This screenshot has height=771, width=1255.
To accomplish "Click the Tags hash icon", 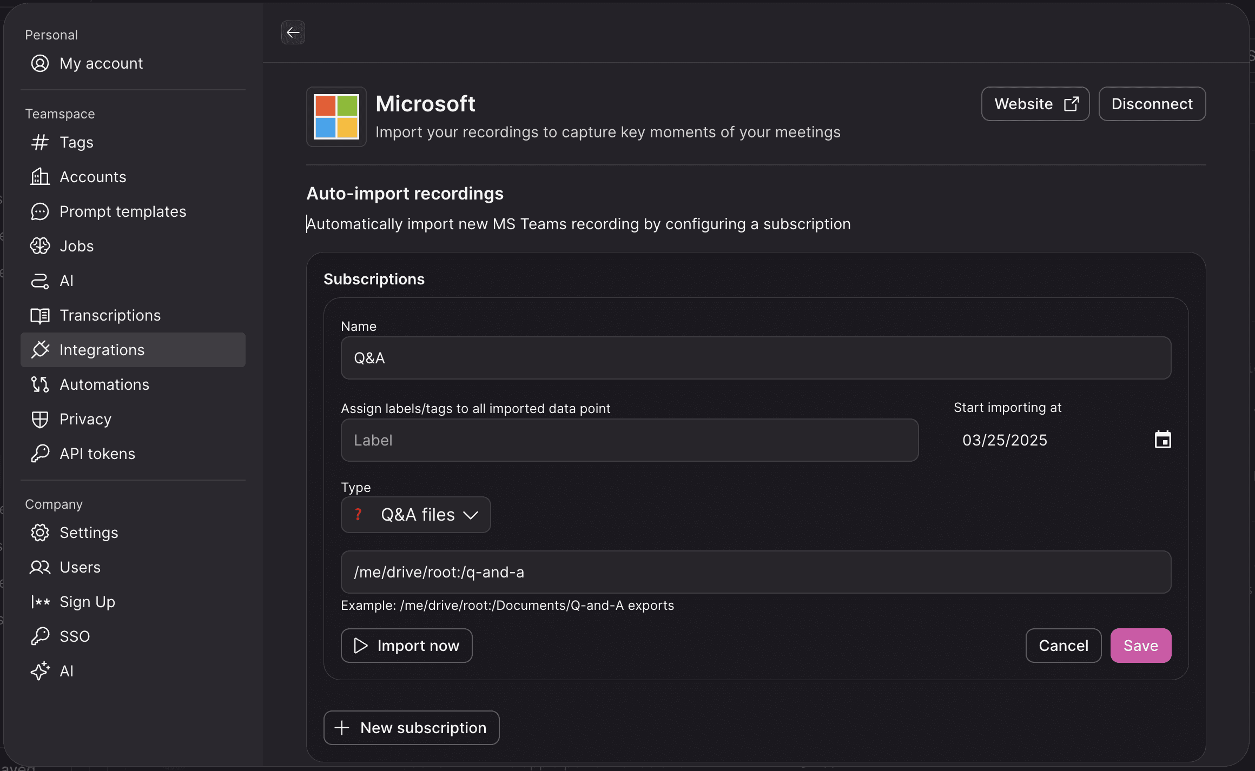I will coord(40,142).
